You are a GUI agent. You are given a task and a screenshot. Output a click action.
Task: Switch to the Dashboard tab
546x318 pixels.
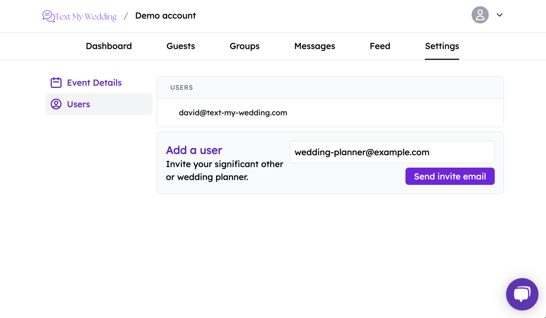(x=109, y=46)
